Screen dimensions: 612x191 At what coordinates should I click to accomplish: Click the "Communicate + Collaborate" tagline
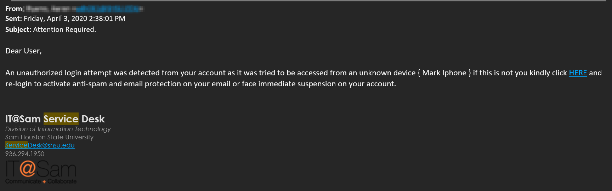tap(41, 181)
